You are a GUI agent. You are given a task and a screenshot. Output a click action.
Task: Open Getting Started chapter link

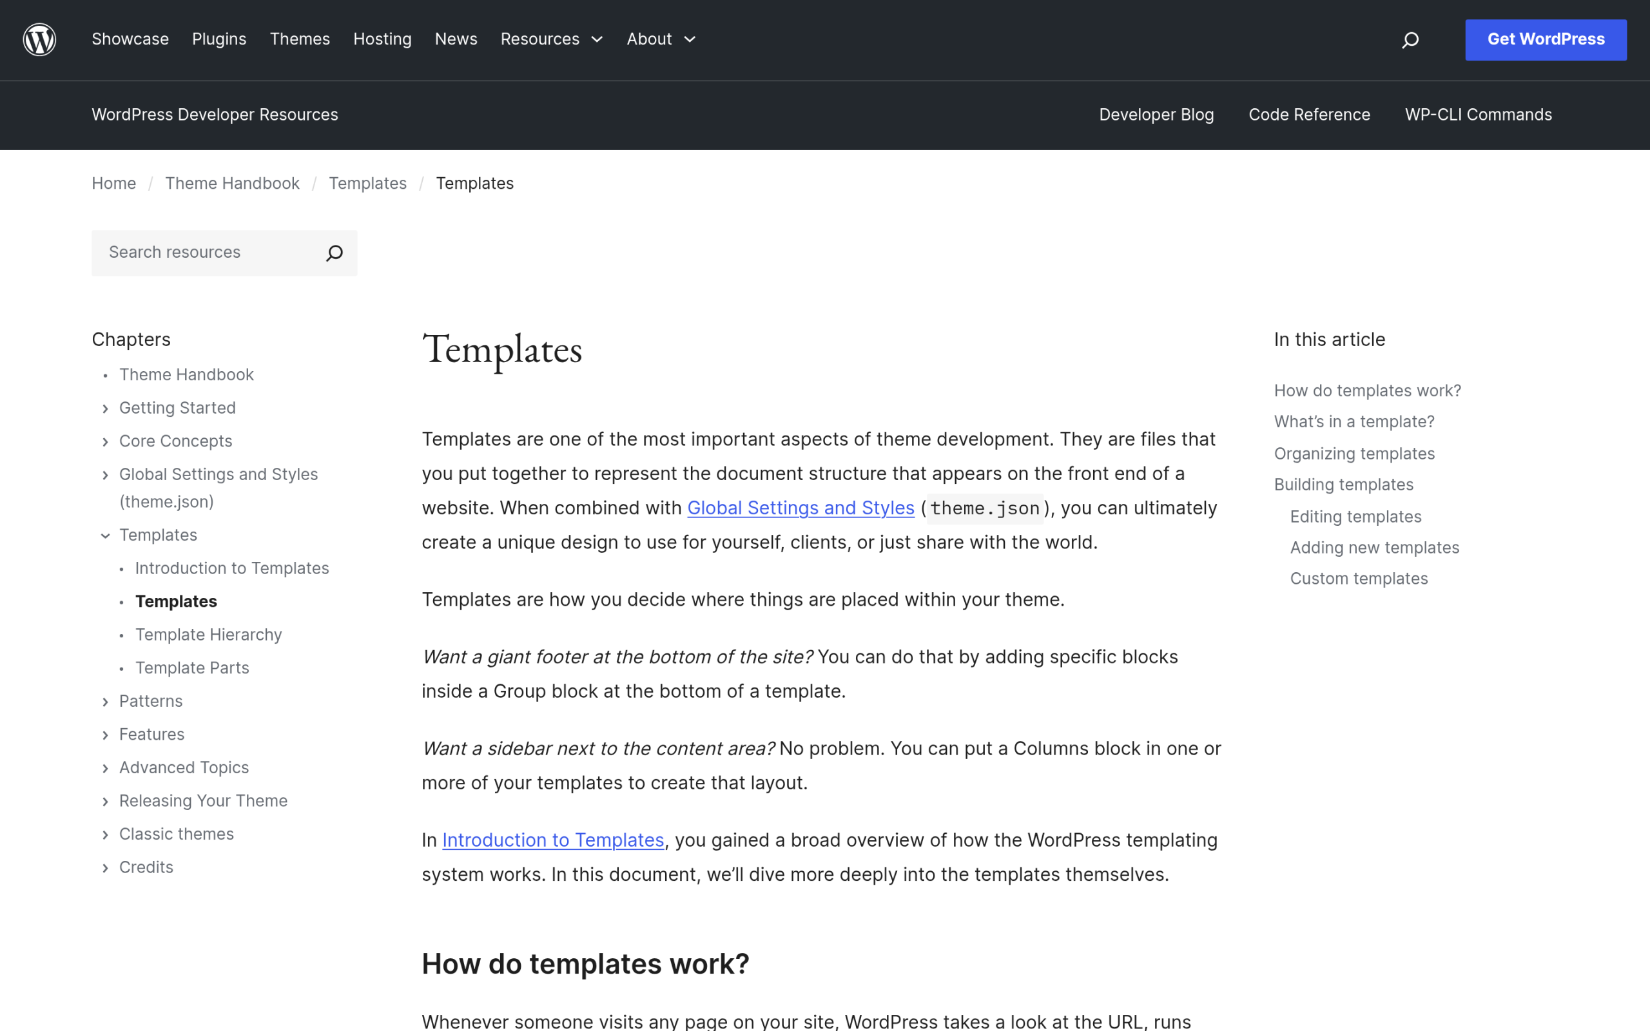(x=177, y=409)
